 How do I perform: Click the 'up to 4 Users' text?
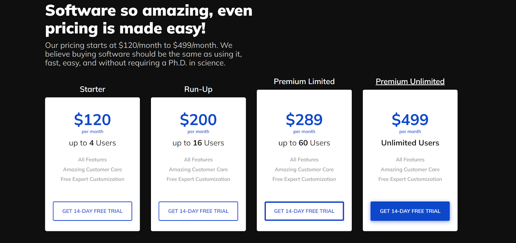pyautogui.click(x=93, y=143)
